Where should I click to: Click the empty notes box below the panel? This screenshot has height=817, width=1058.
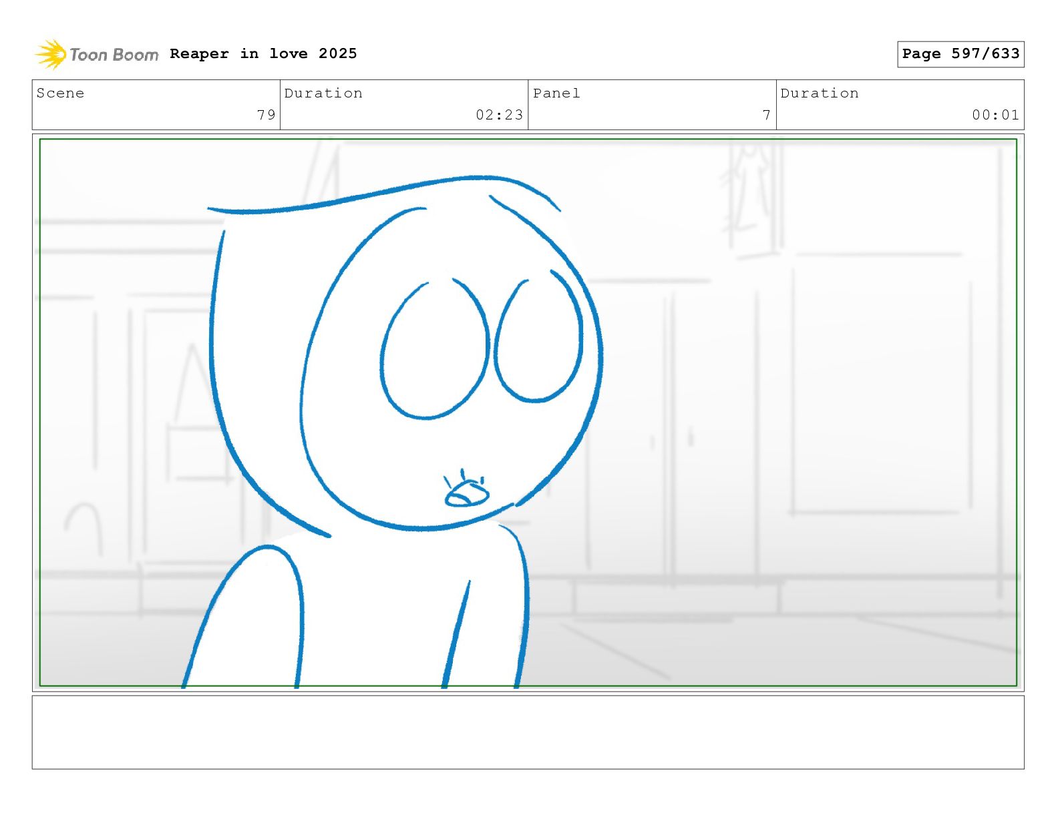pyautogui.click(x=528, y=732)
